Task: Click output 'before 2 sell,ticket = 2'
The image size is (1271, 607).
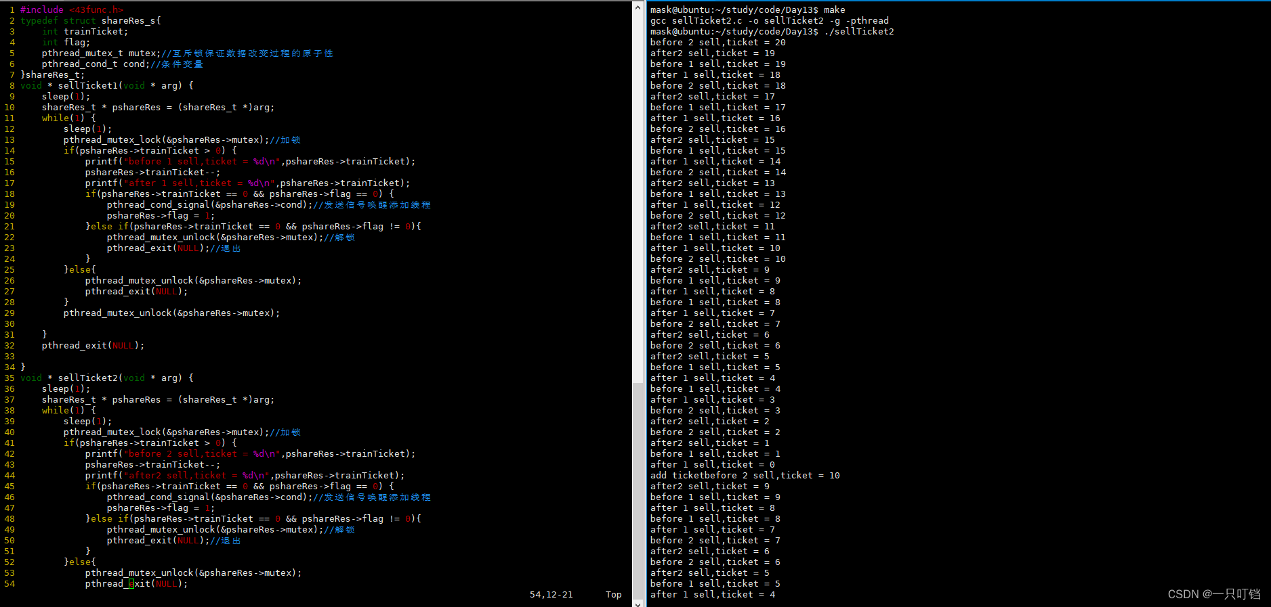Action: (715, 432)
